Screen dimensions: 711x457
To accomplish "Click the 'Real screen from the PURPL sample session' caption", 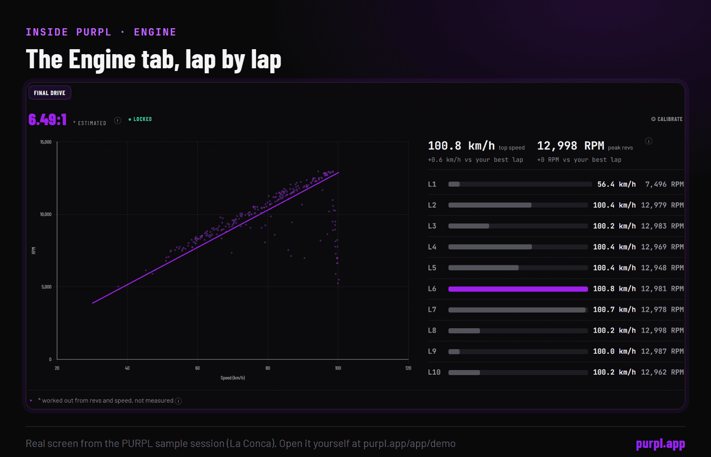I will click(x=241, y=443).
